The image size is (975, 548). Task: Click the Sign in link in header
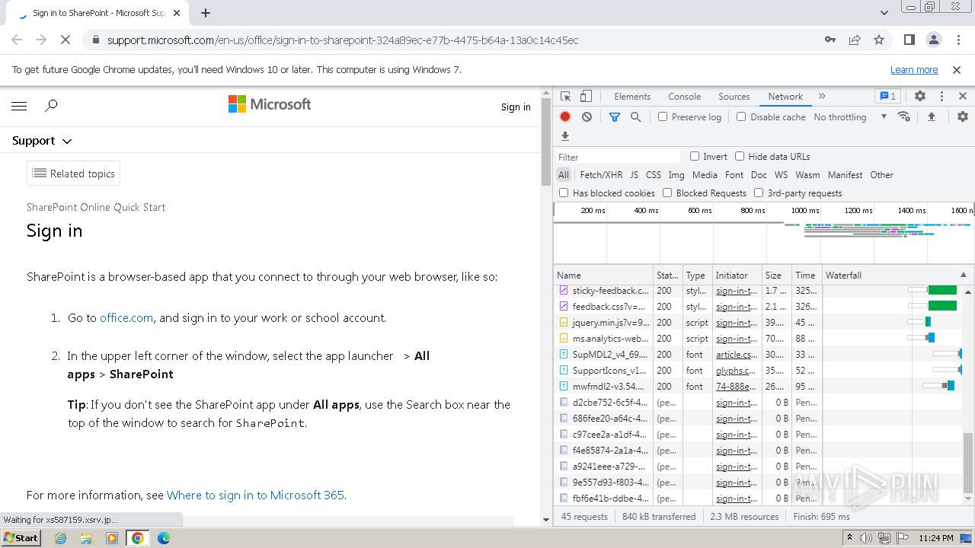(516, 107)
